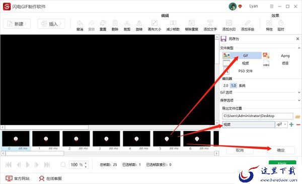
Task: Select 项目 (project) file type option
Action: point(281,63)
